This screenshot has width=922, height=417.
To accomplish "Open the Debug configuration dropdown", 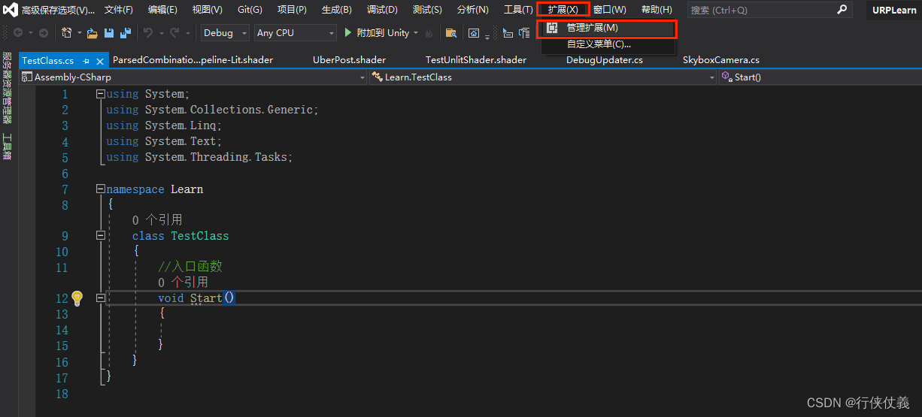I will pyautogui.click(x=225, y=33).
